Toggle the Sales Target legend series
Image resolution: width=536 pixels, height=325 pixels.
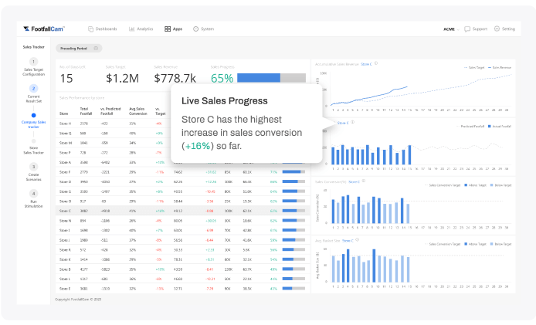(x=474, y=68)
